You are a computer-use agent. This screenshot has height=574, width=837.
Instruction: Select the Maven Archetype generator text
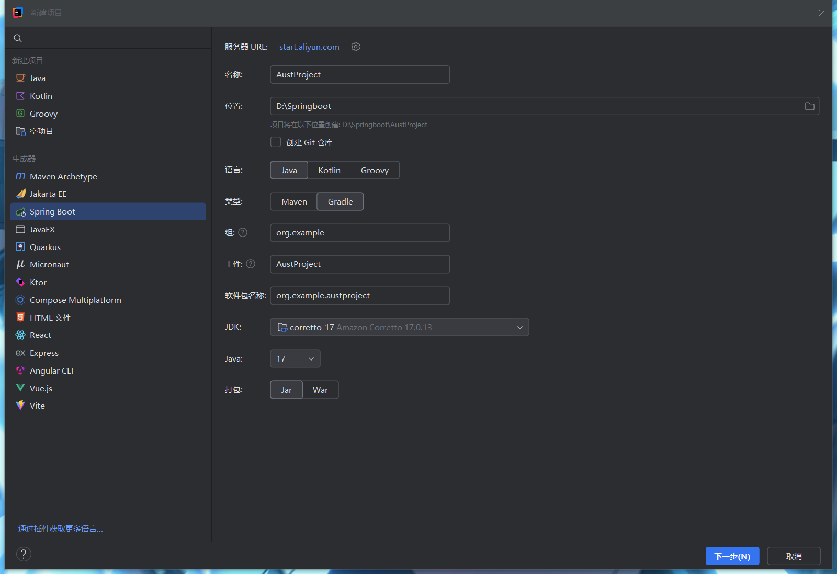click(63, 176)
